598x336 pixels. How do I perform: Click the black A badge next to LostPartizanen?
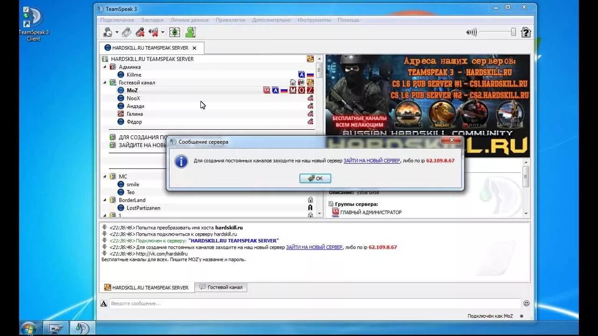tap(310, 208)
